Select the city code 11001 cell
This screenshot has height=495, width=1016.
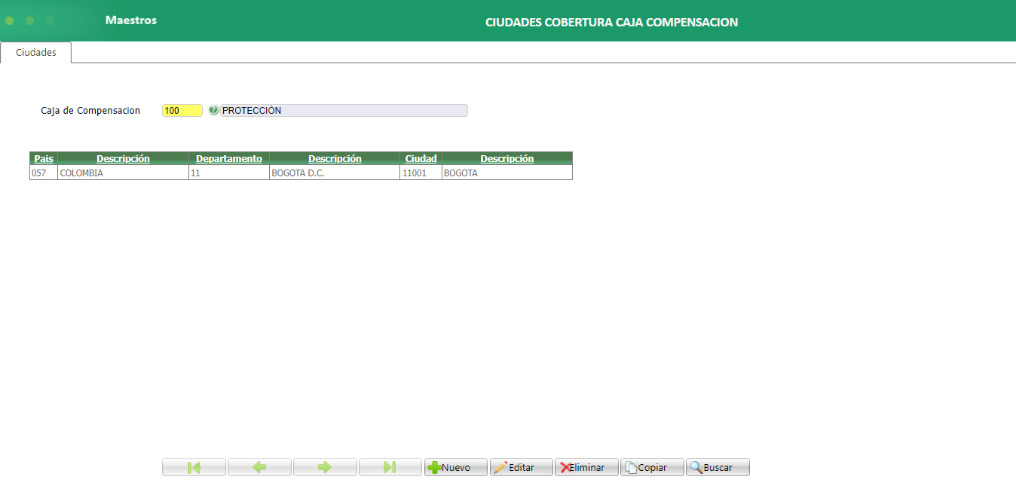click(x=421, y=173)
